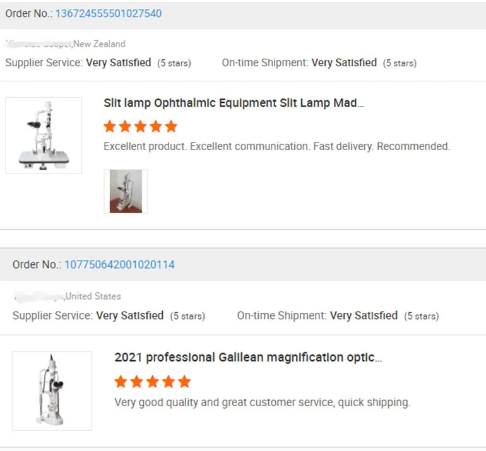This screenshot has width=486, height=451.
Task: Click second star of slit lamp rating
Action: (x=125, y=126)
